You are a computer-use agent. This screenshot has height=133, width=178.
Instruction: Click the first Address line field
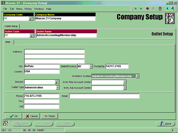tap(54, 52)
